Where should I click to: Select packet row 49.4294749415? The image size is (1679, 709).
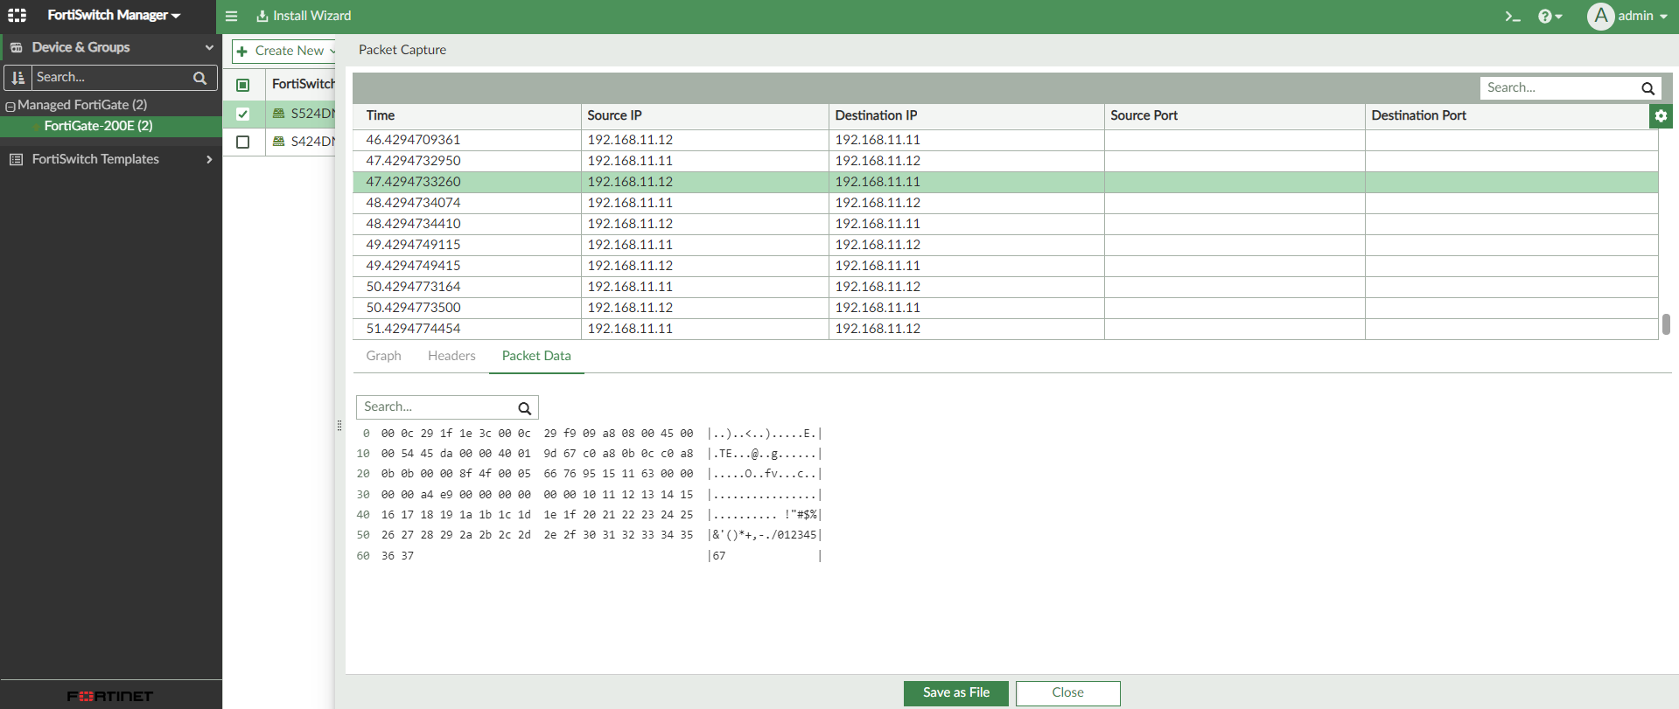click(1005, 266)
